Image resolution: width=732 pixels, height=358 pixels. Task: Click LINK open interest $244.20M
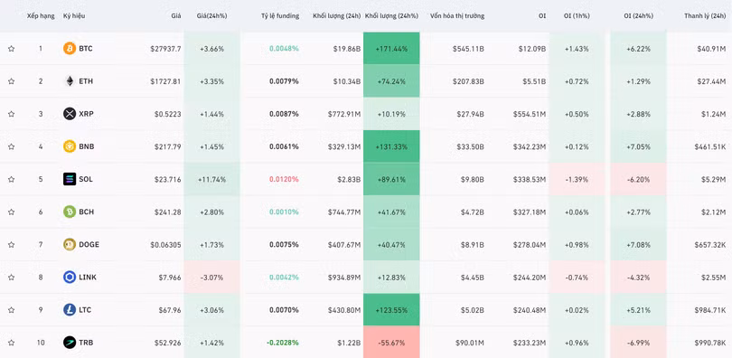pos(530,278)
